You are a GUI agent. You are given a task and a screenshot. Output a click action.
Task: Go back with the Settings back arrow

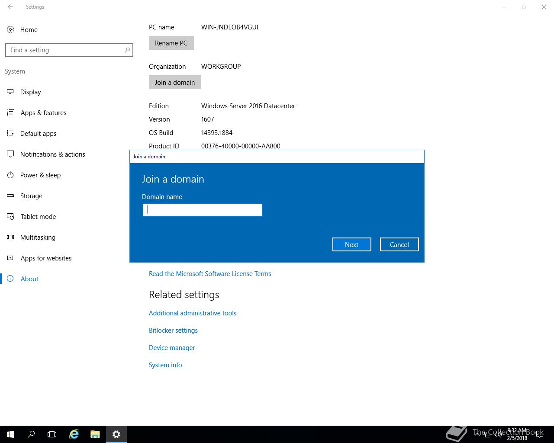[10, 7]
